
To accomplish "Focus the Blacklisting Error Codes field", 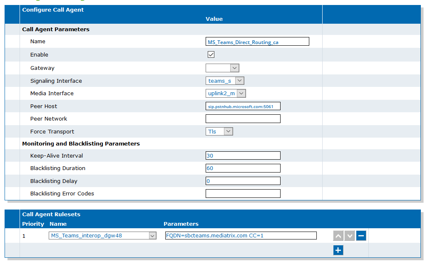I will (243, 194).
